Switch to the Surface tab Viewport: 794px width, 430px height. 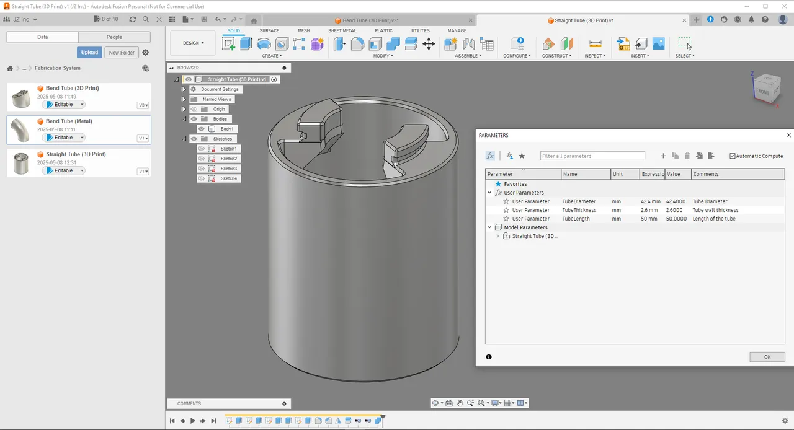pos(269,30)
